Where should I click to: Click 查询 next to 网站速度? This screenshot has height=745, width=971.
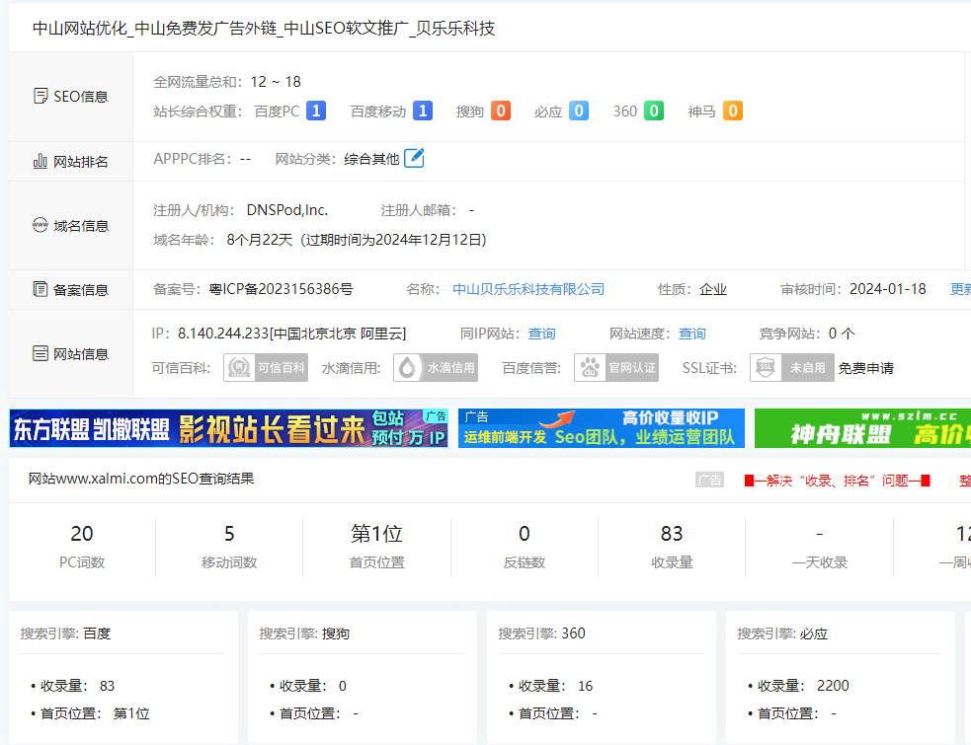pyautogui.click(x=692, y=334)
